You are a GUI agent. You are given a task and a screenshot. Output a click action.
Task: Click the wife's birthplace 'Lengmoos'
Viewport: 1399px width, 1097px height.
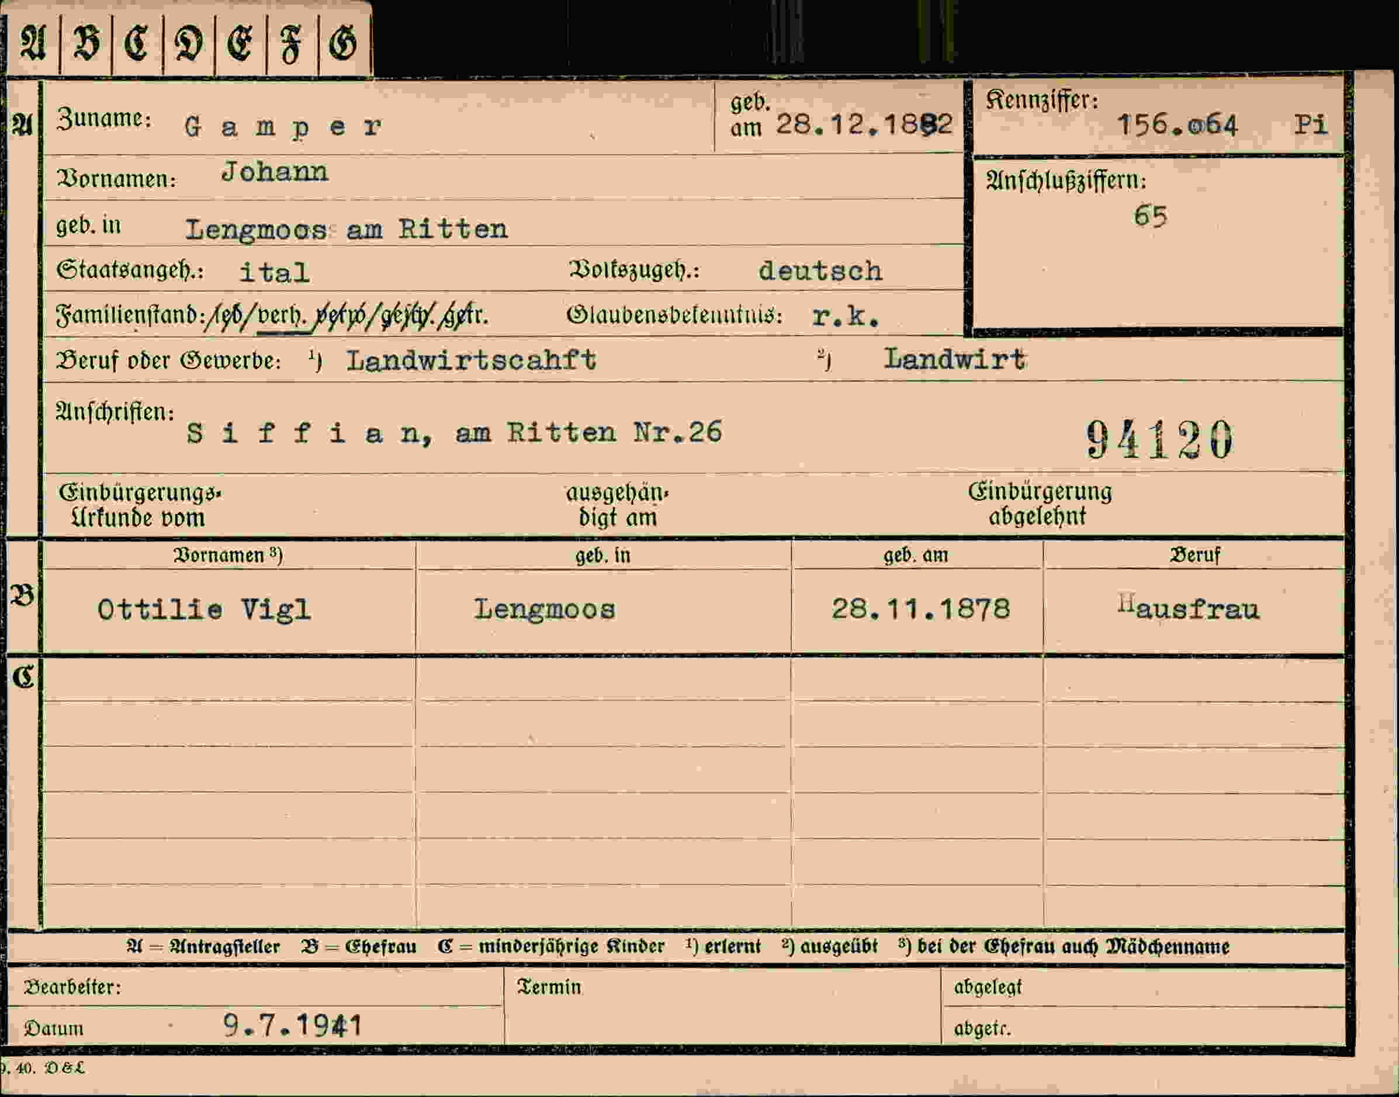click(545, 609)
